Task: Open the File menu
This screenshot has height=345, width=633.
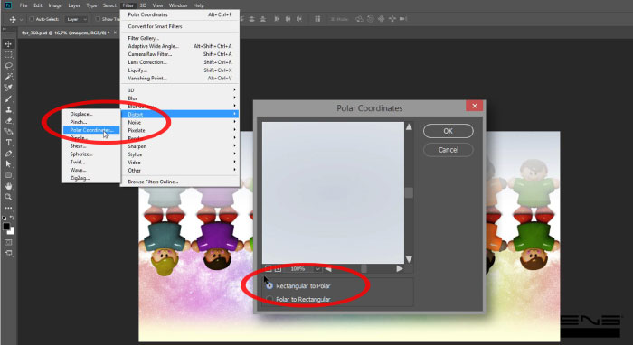Action: tap(24, 5)
